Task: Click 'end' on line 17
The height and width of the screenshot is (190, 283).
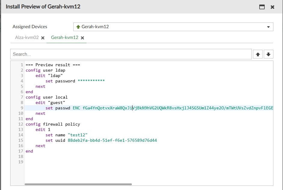Action: 29,151
